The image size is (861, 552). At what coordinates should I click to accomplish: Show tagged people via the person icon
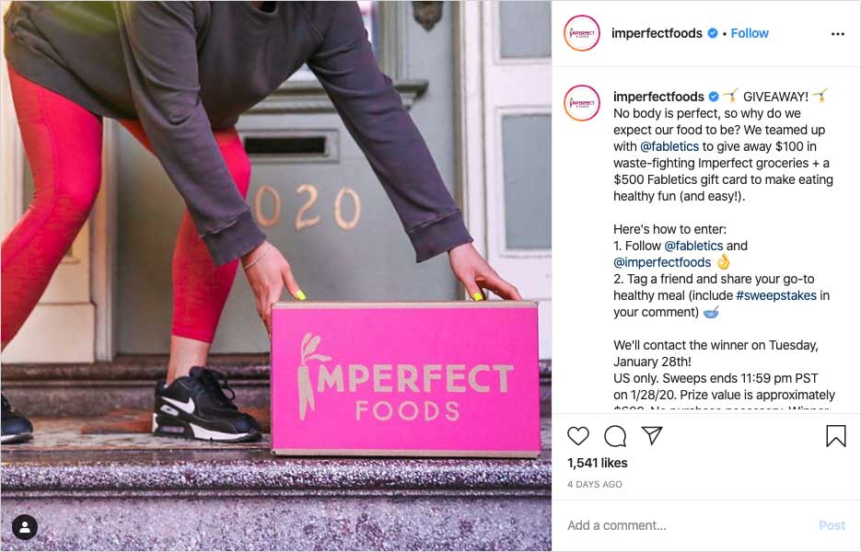pos(25,527)
